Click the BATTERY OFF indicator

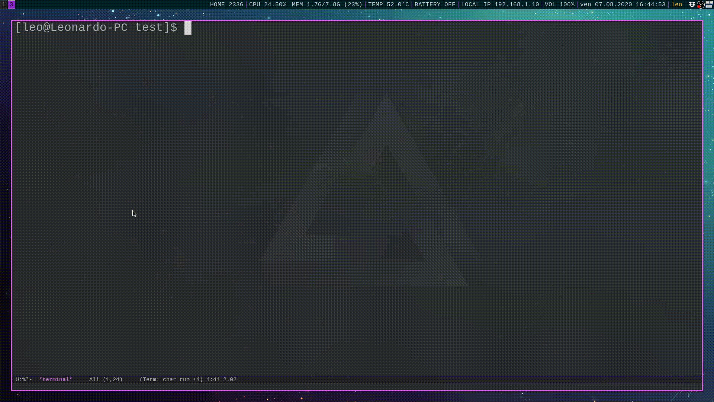click(435, 4)
